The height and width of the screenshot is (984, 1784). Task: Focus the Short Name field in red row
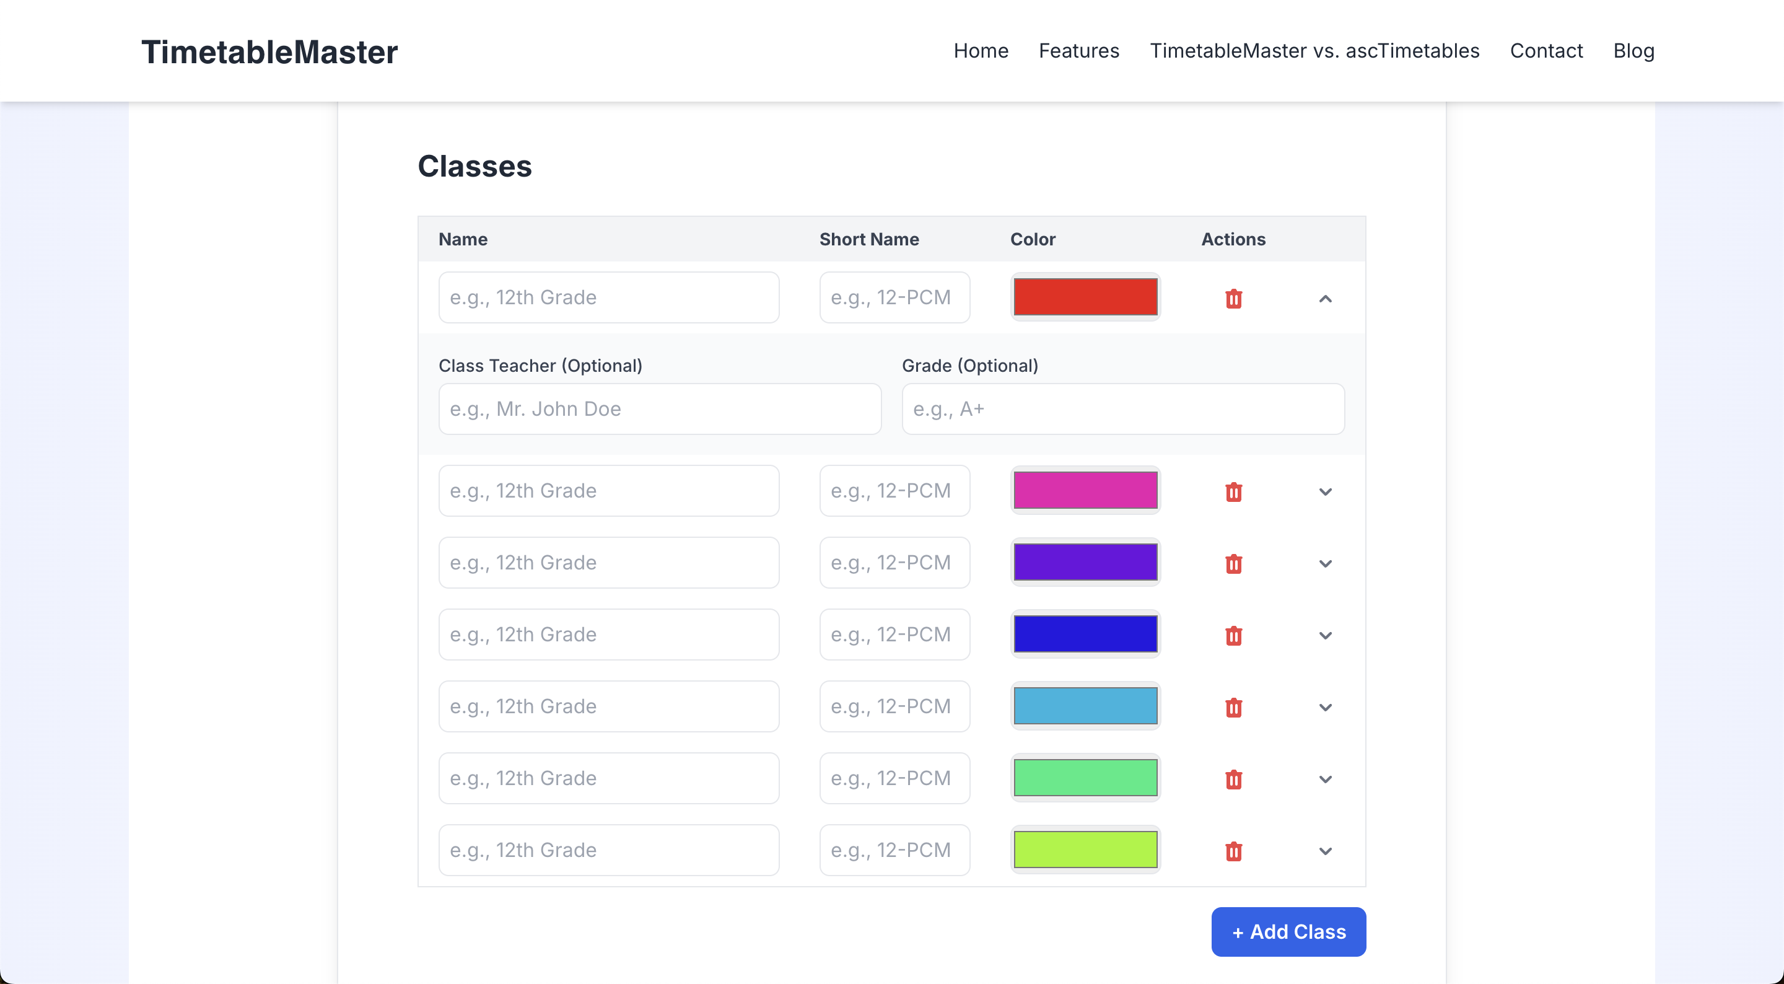click(x=894, y=297)
